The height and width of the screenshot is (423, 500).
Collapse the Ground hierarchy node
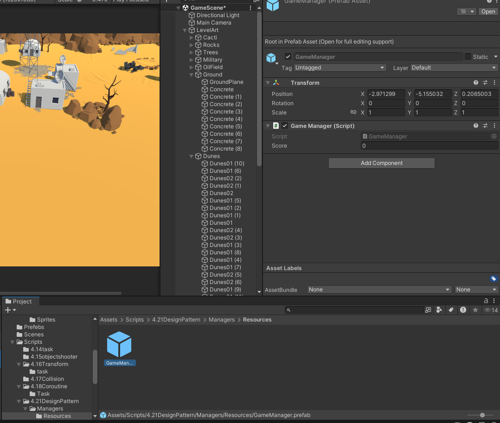[191, 75]
